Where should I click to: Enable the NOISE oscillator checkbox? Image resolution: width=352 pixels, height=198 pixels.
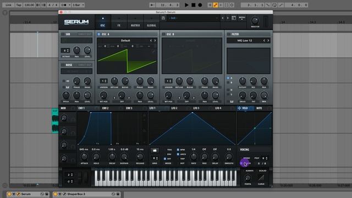63,65
